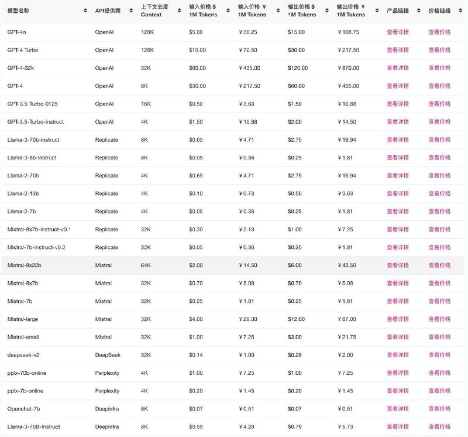Click the sort arrows next to 输出价格 ¥
The height and width of the screenshot is (437, 468).
pos(377,11)
